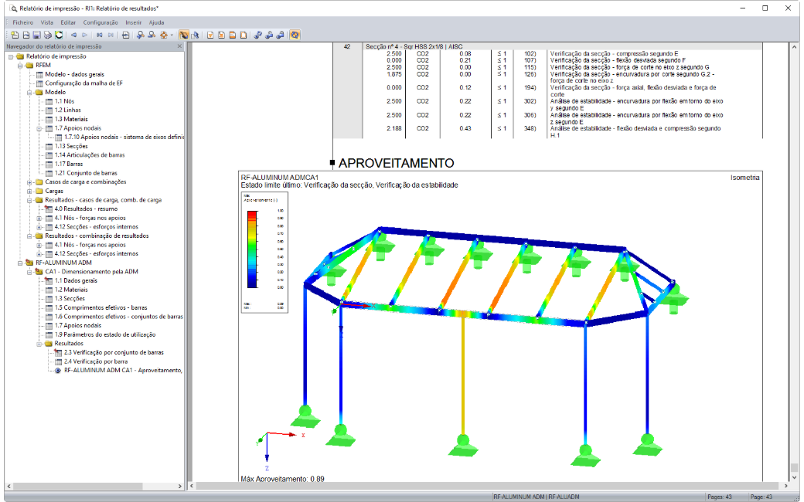Open the dropdown arrow beside the fit-page icon

172,35
